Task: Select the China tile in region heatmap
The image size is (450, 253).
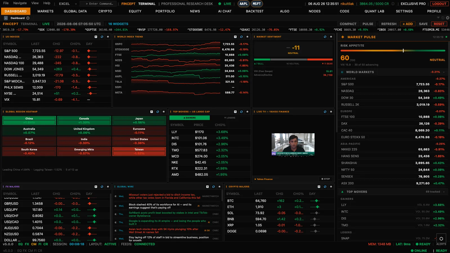Action: pyautogui.click(x=29, y=121)
